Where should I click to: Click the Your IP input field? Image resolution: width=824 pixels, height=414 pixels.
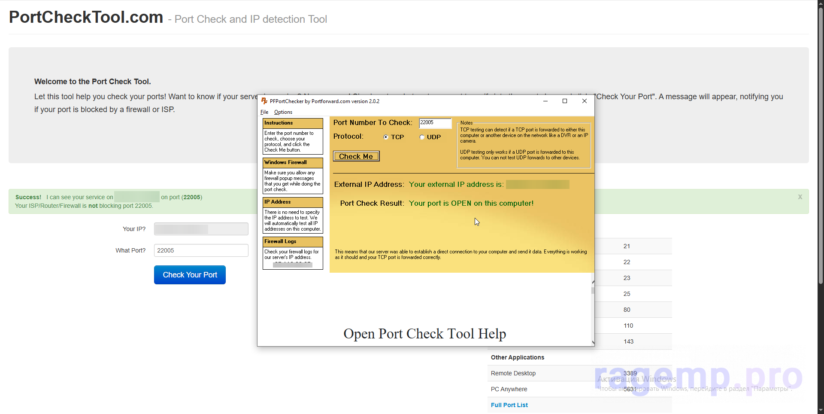(201, 229)
